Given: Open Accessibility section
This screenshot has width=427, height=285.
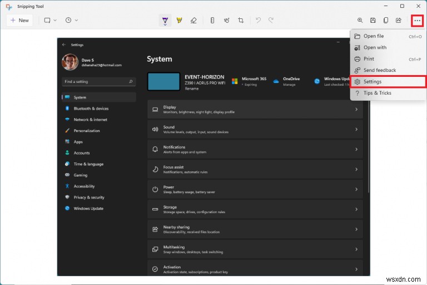Looking at the screenshot, I should pos(99,186).
